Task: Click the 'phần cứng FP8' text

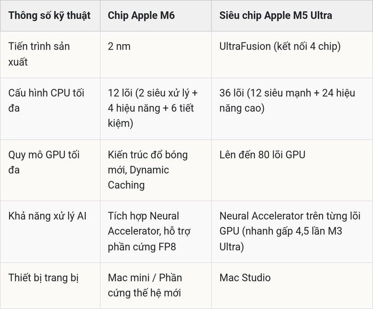Action: coord(142,247)
